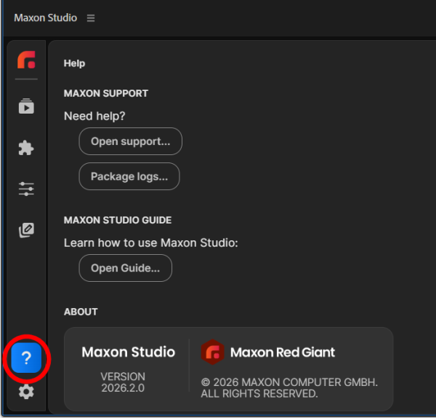Image resolution: width=436 pixels, height=418 pixels.
Task: Open the sliders adjustments panel icon
Action: pyautogui.click(x=26, y=189)
